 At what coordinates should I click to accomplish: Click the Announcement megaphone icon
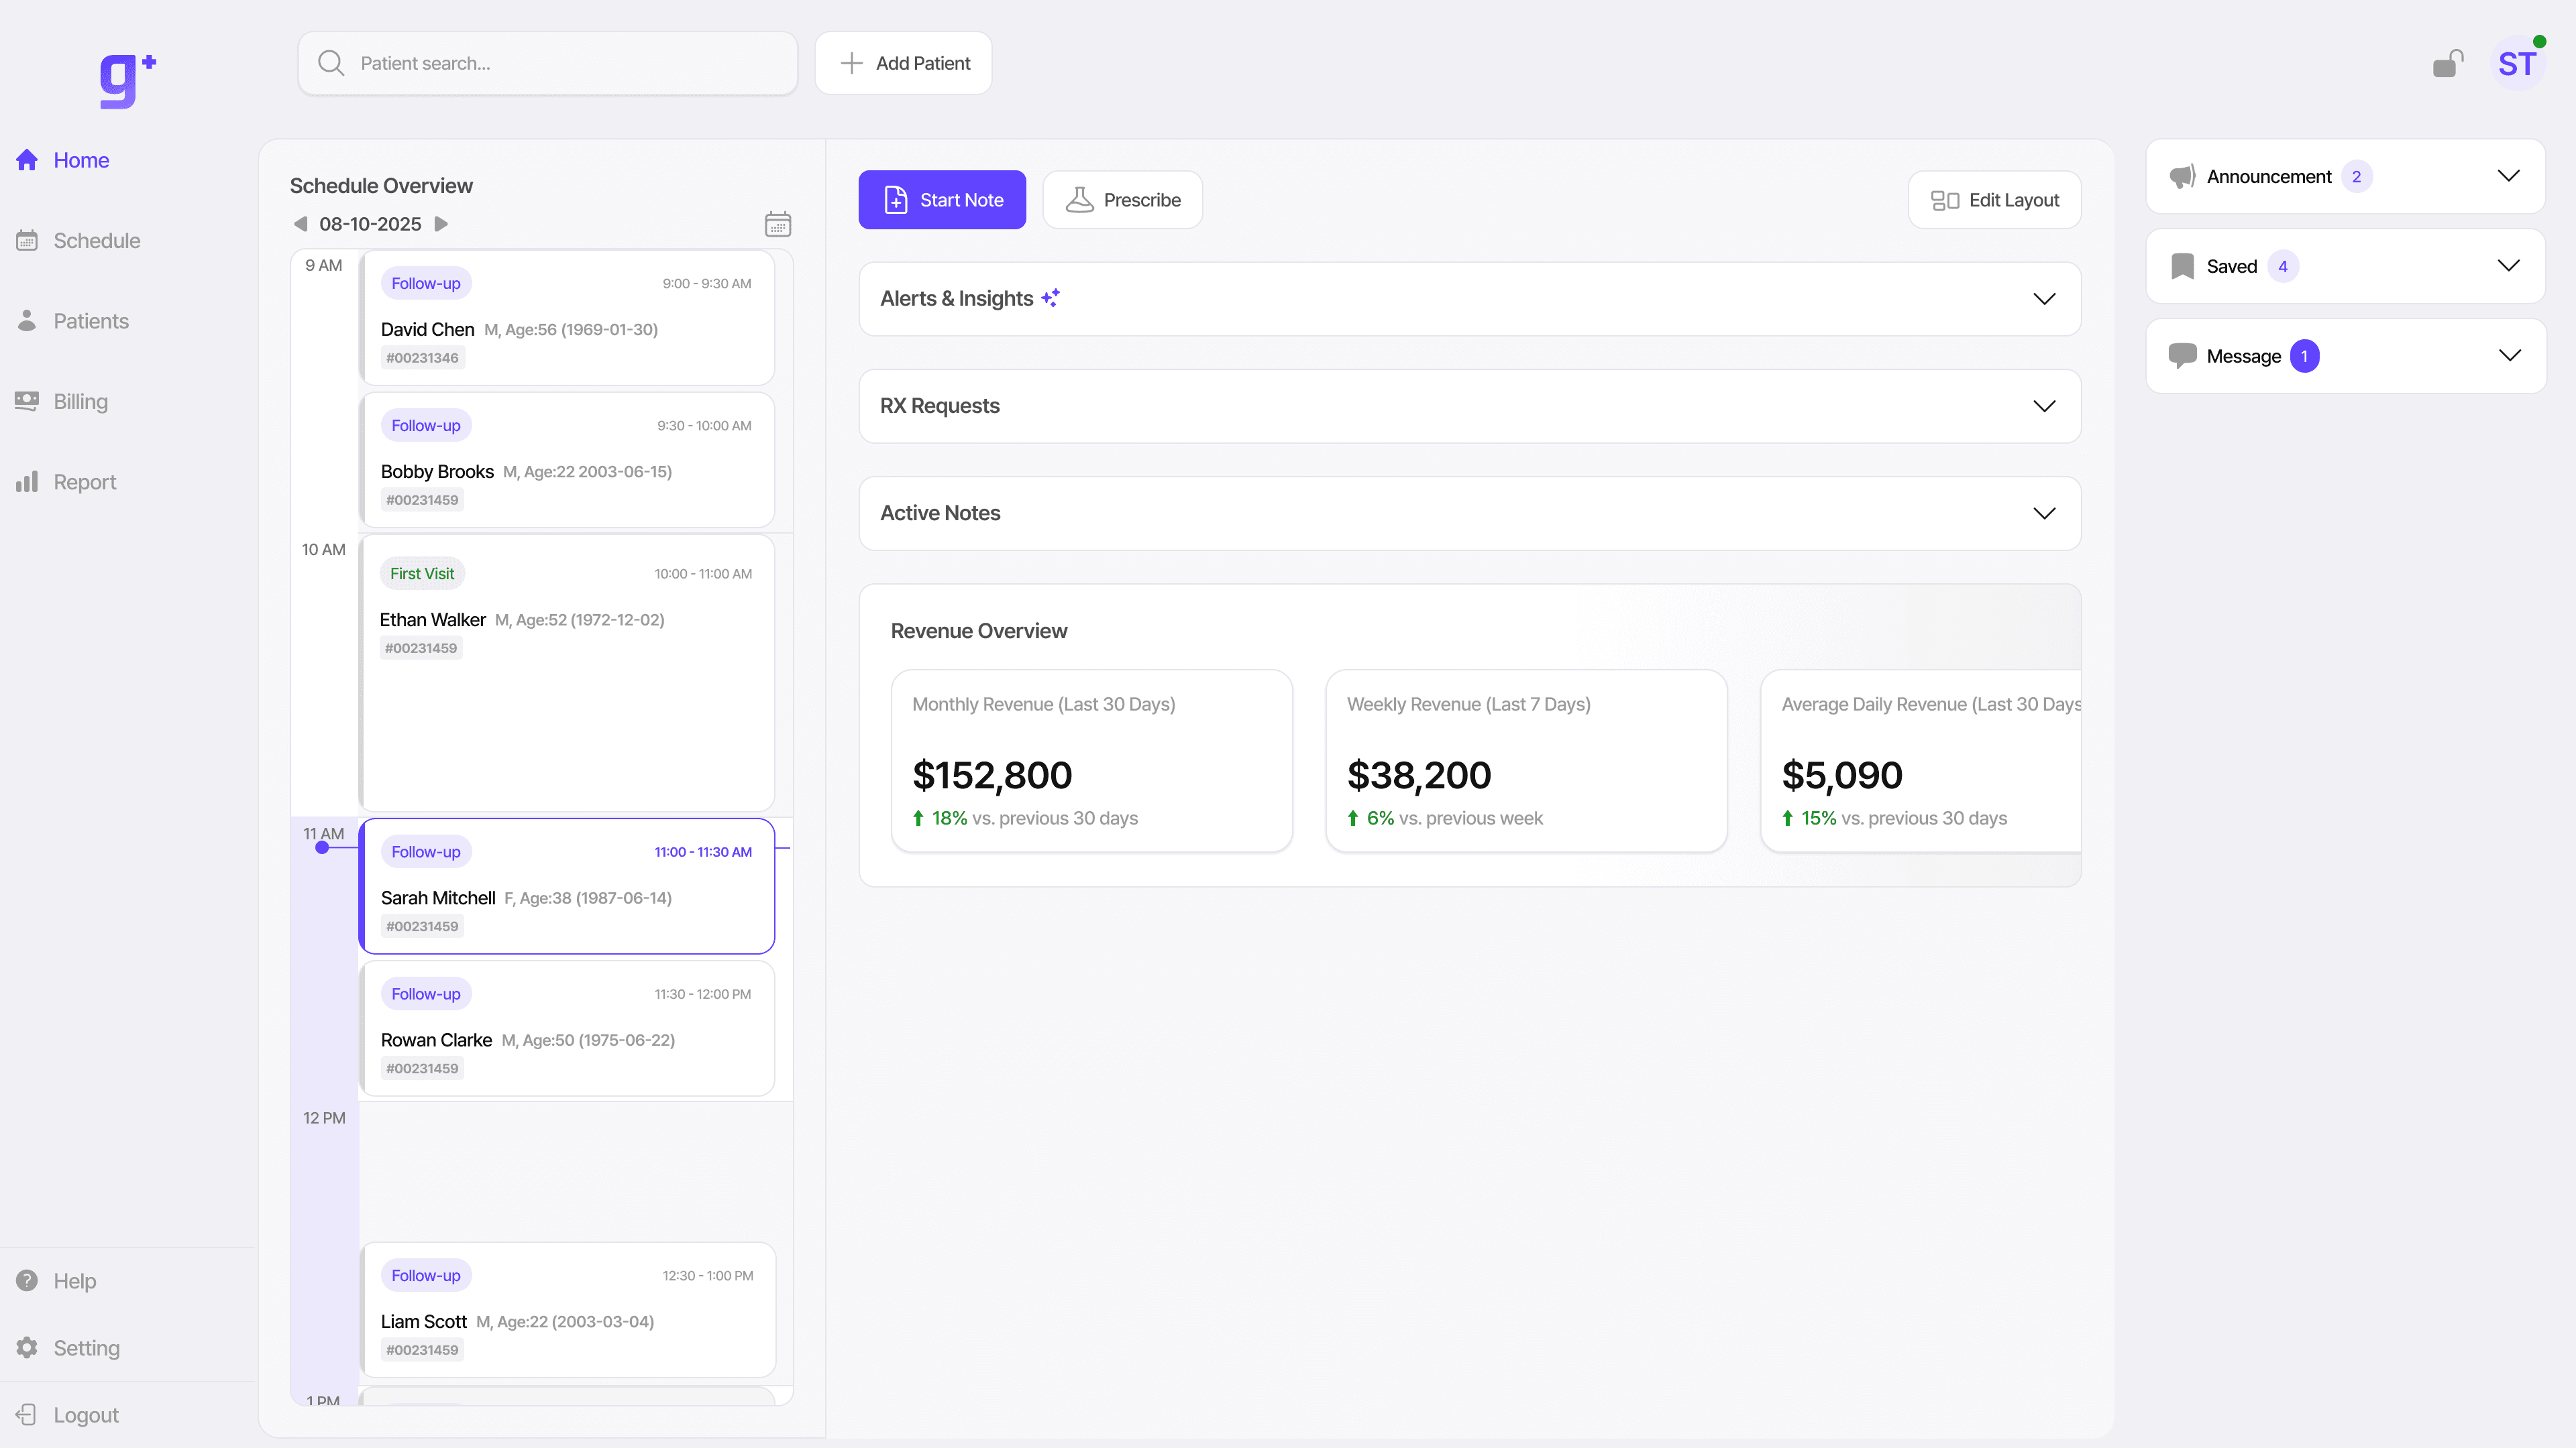(2182, 177)
